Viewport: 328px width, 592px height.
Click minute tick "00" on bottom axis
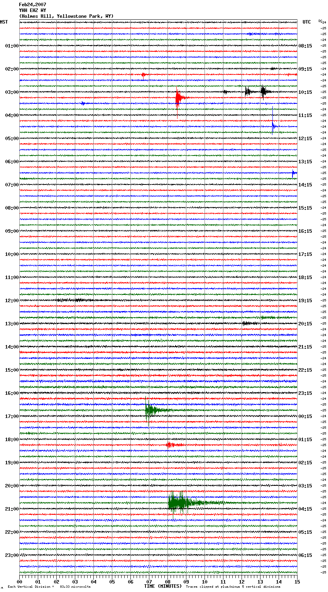point(19,582)
